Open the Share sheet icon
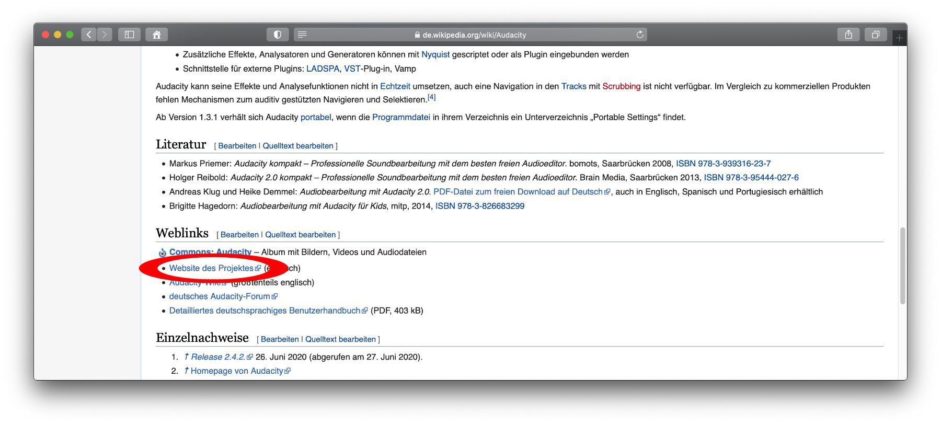 click(x=848, y=35)
